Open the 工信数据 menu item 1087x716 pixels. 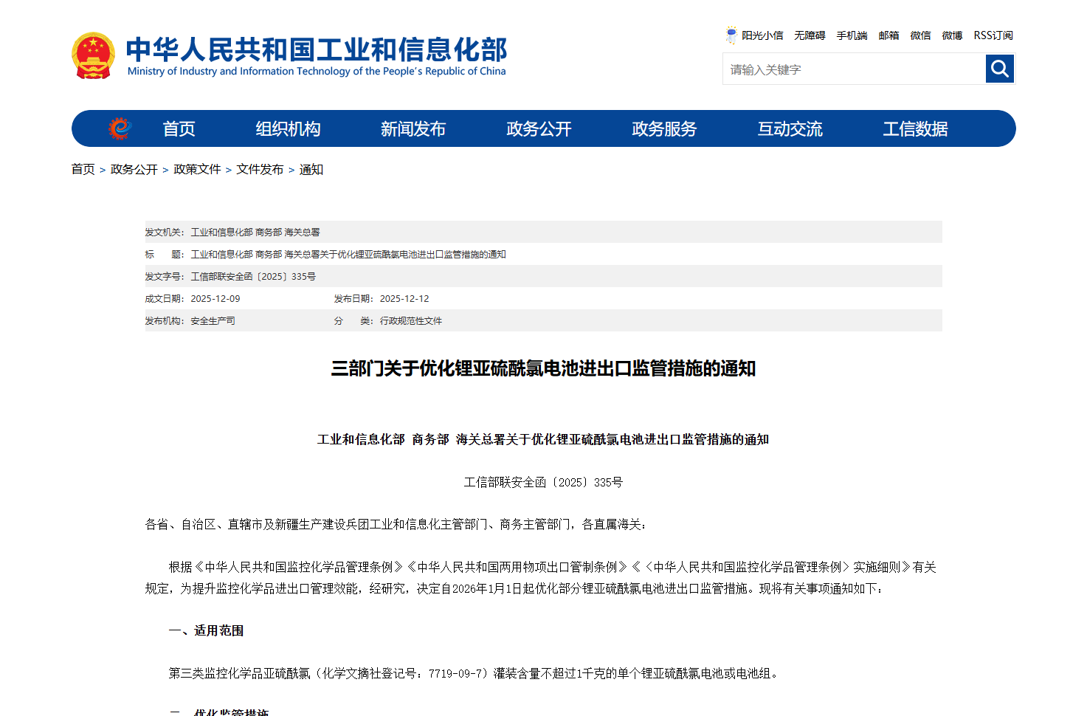coord(915,129)
